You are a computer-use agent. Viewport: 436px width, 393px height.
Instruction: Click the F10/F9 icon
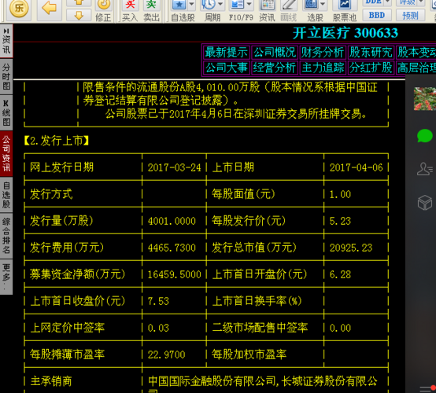(237, 5)
